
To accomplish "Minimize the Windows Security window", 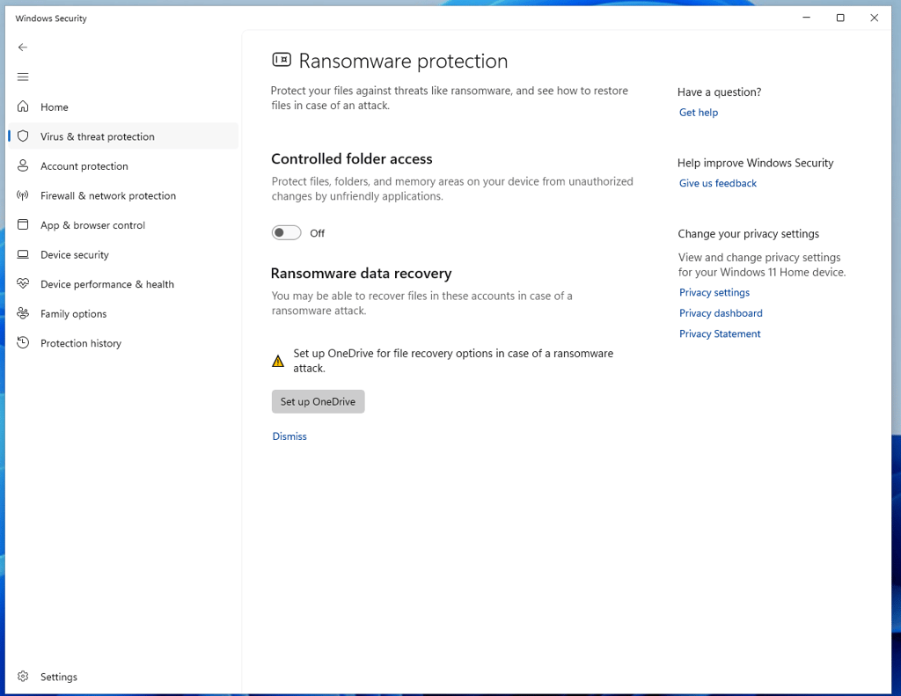I will [807, 18].
